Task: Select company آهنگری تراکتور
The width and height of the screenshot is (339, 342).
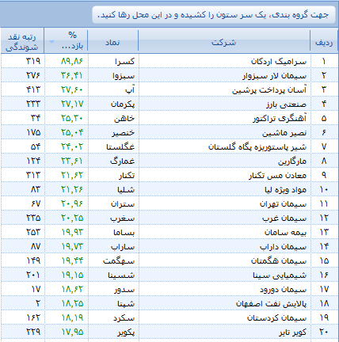Action: [280, 119]
